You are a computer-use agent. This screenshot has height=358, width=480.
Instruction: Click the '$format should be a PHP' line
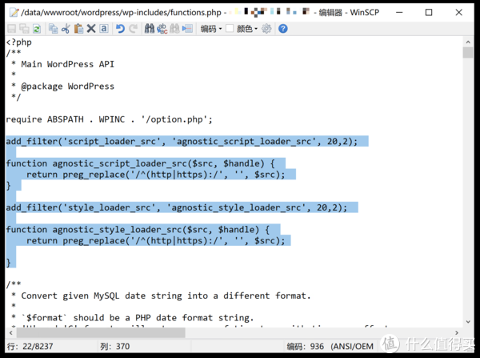click(133, 318)
